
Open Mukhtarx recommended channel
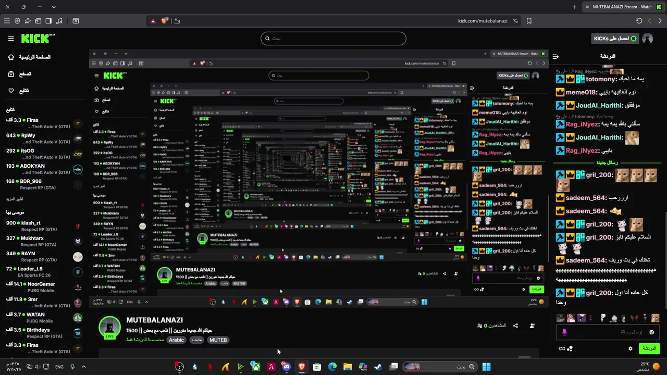point(44,241)
